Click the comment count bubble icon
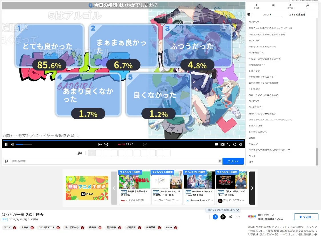Image resolution: width=321 pixels, height=236 pixels. point(273,5)
